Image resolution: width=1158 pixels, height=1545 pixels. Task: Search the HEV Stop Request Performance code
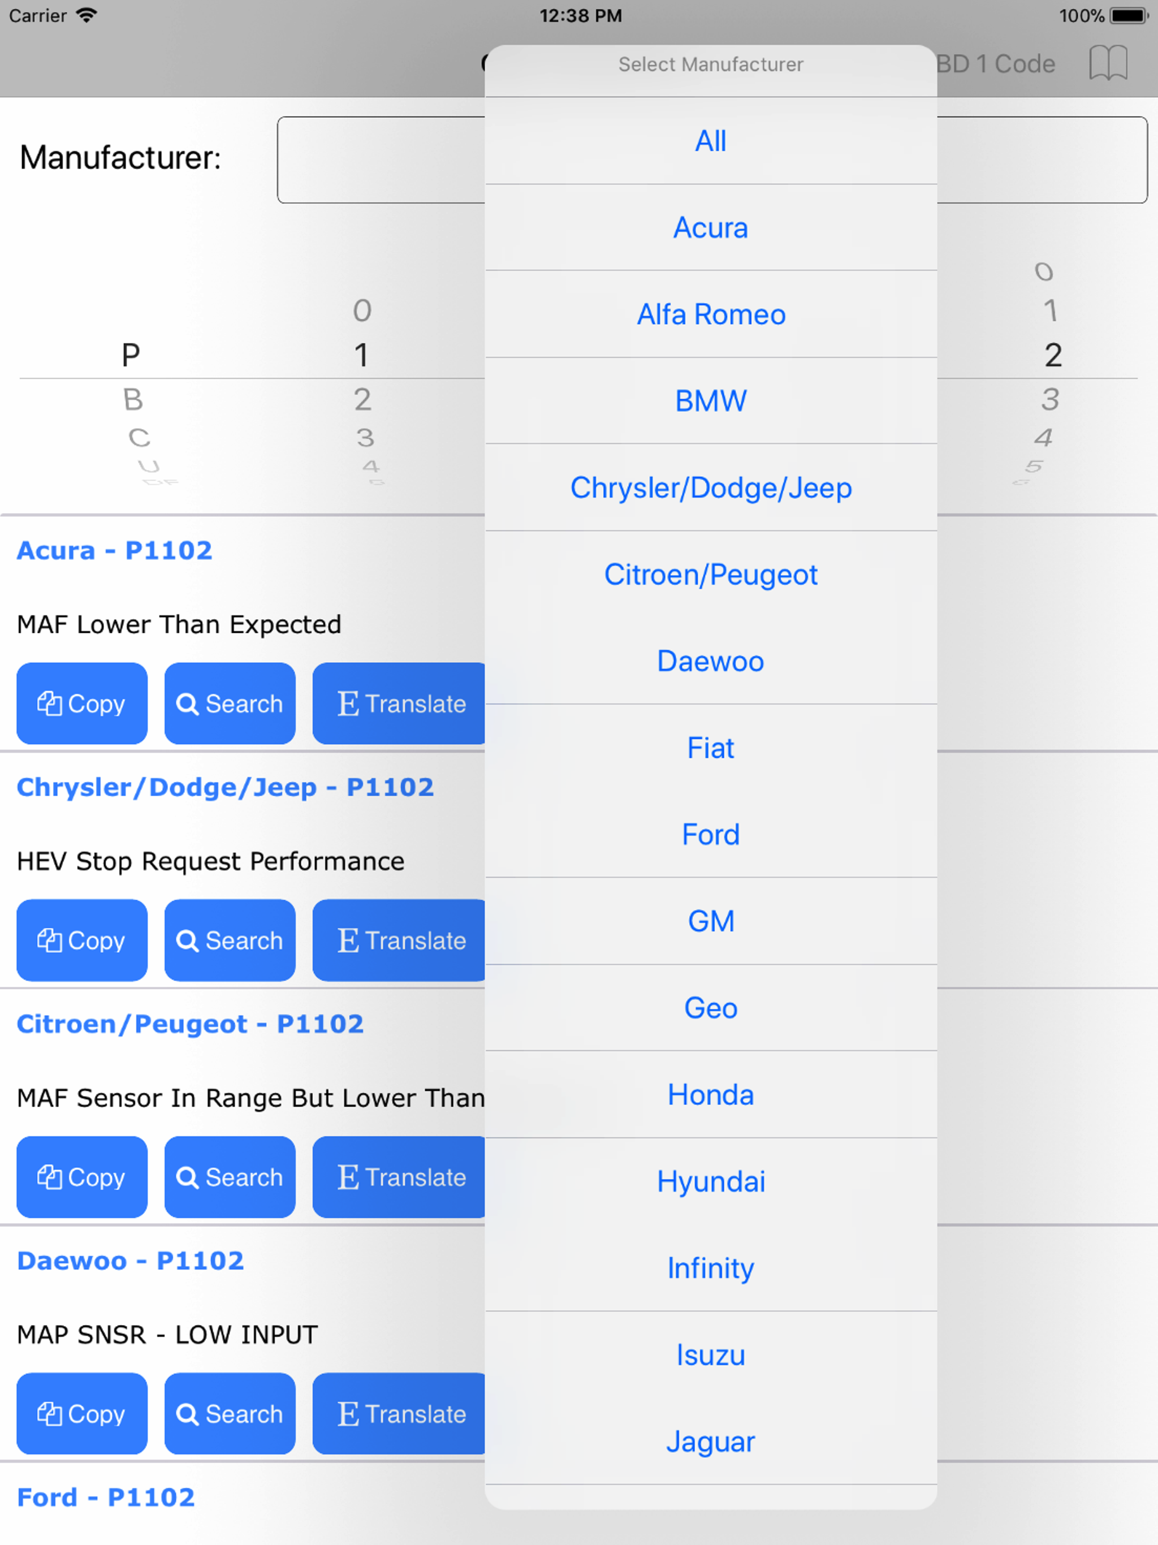coord(230,940)
